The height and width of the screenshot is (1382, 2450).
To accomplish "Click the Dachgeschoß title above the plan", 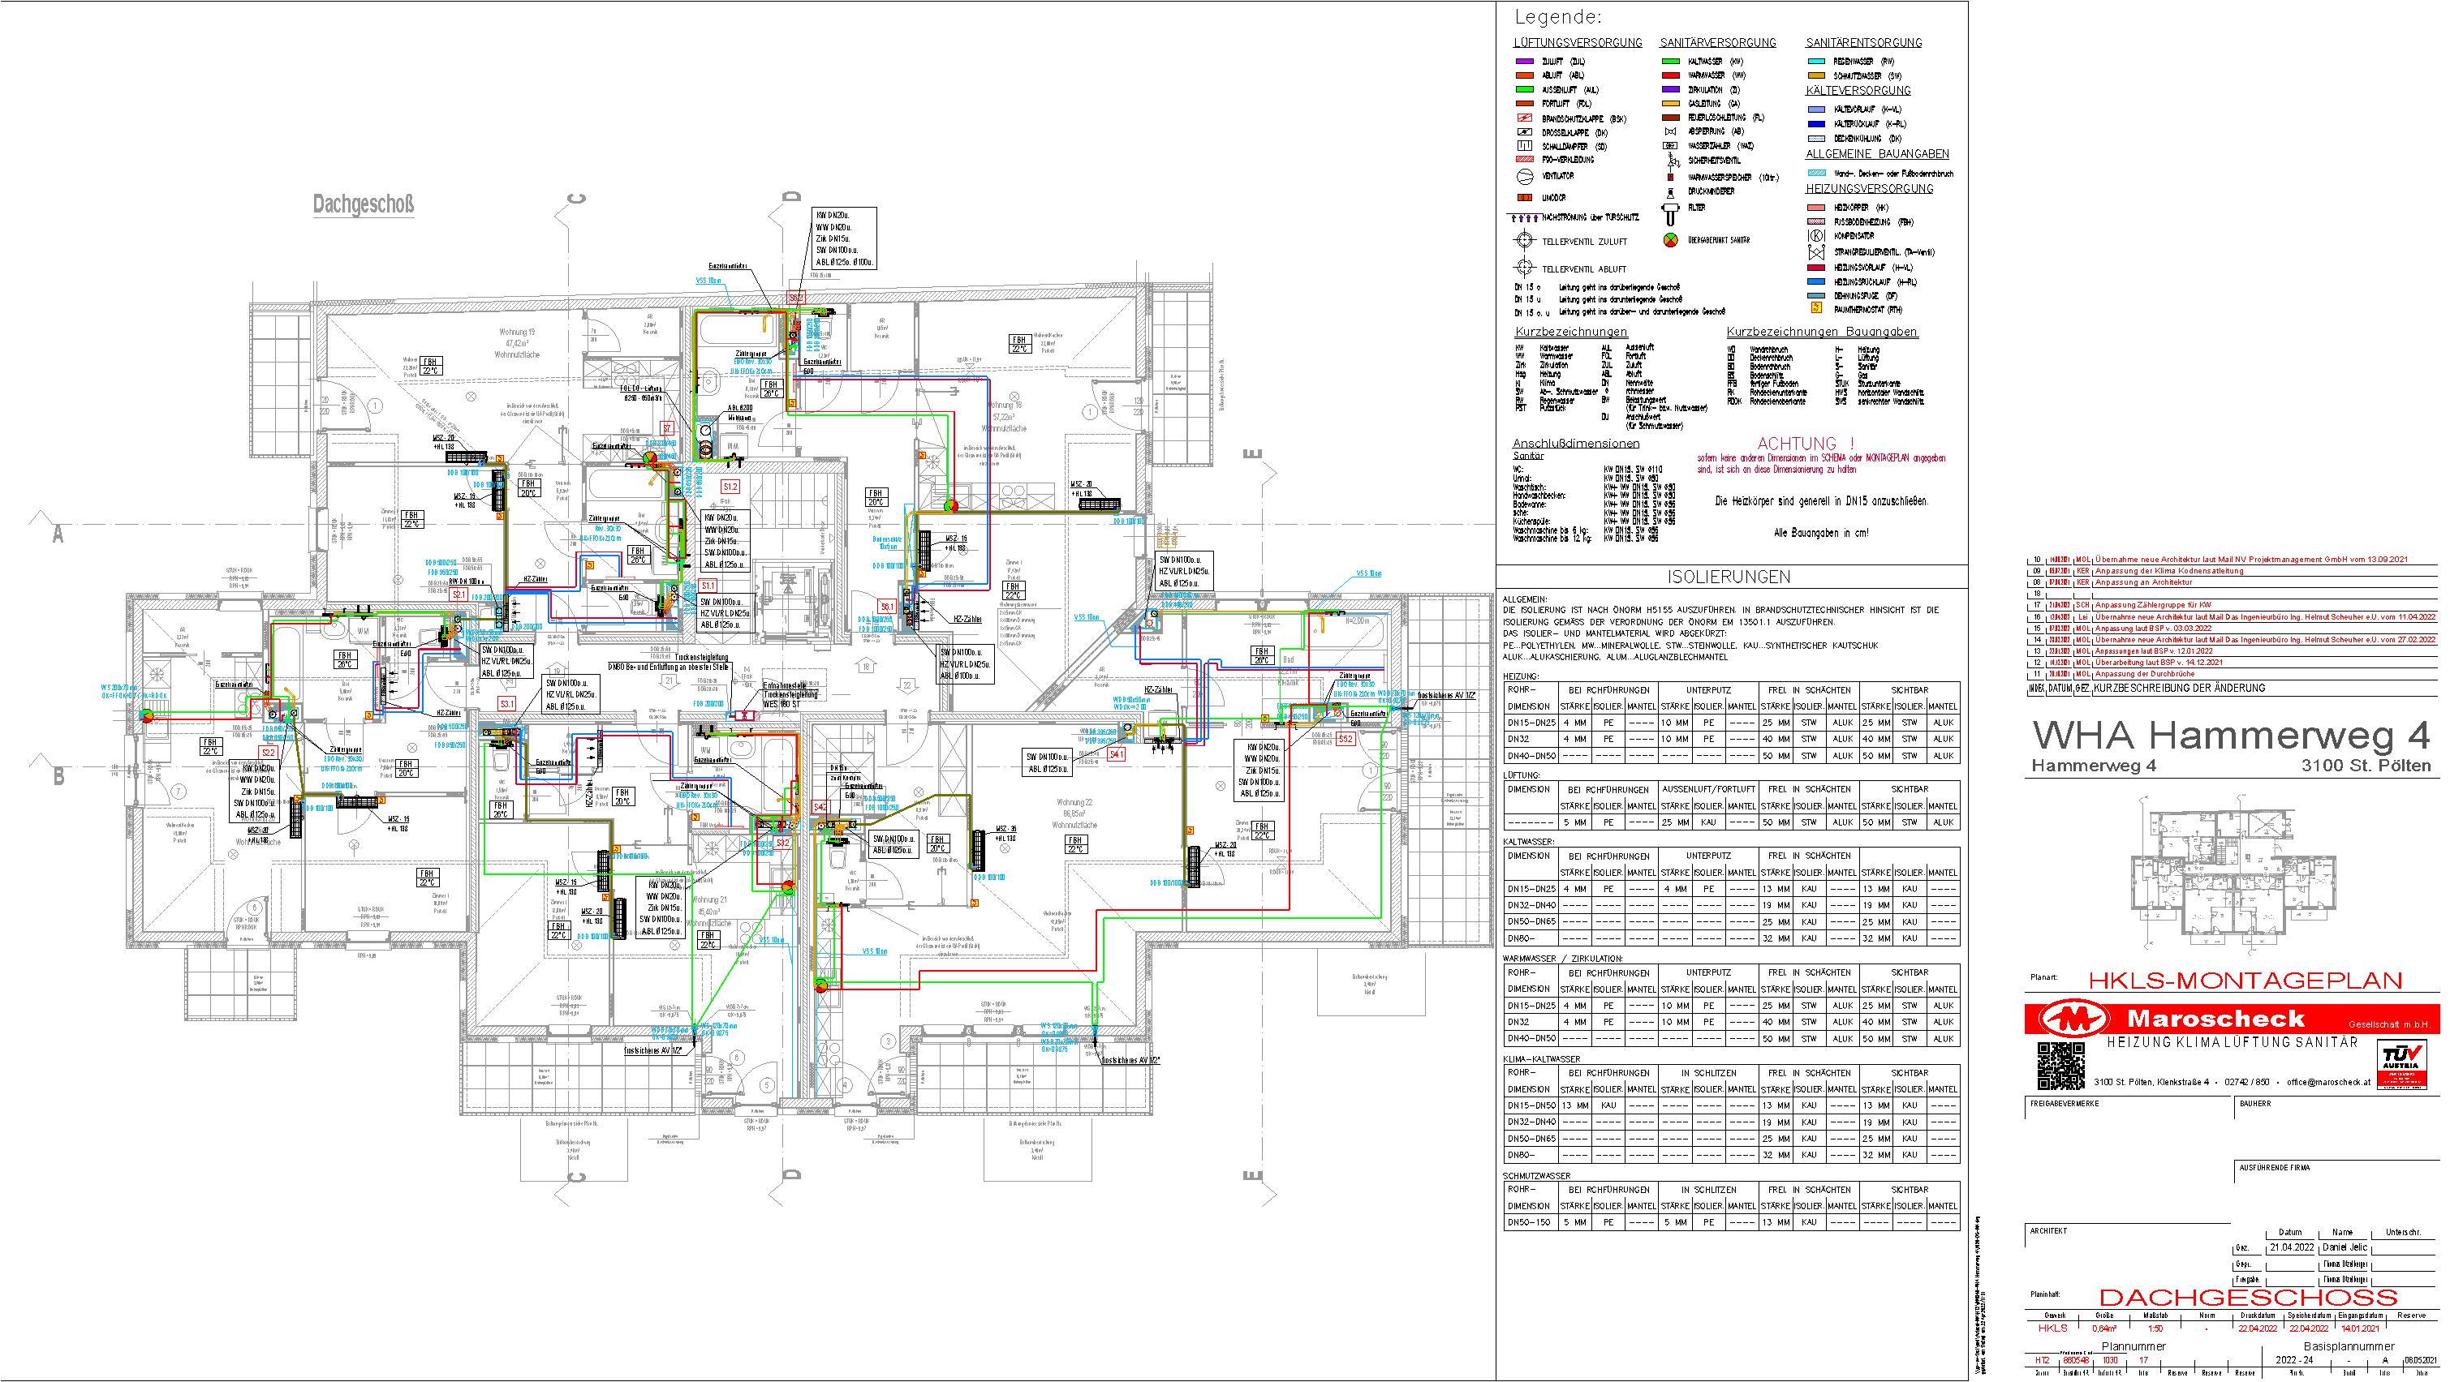I will pos(364,205).
